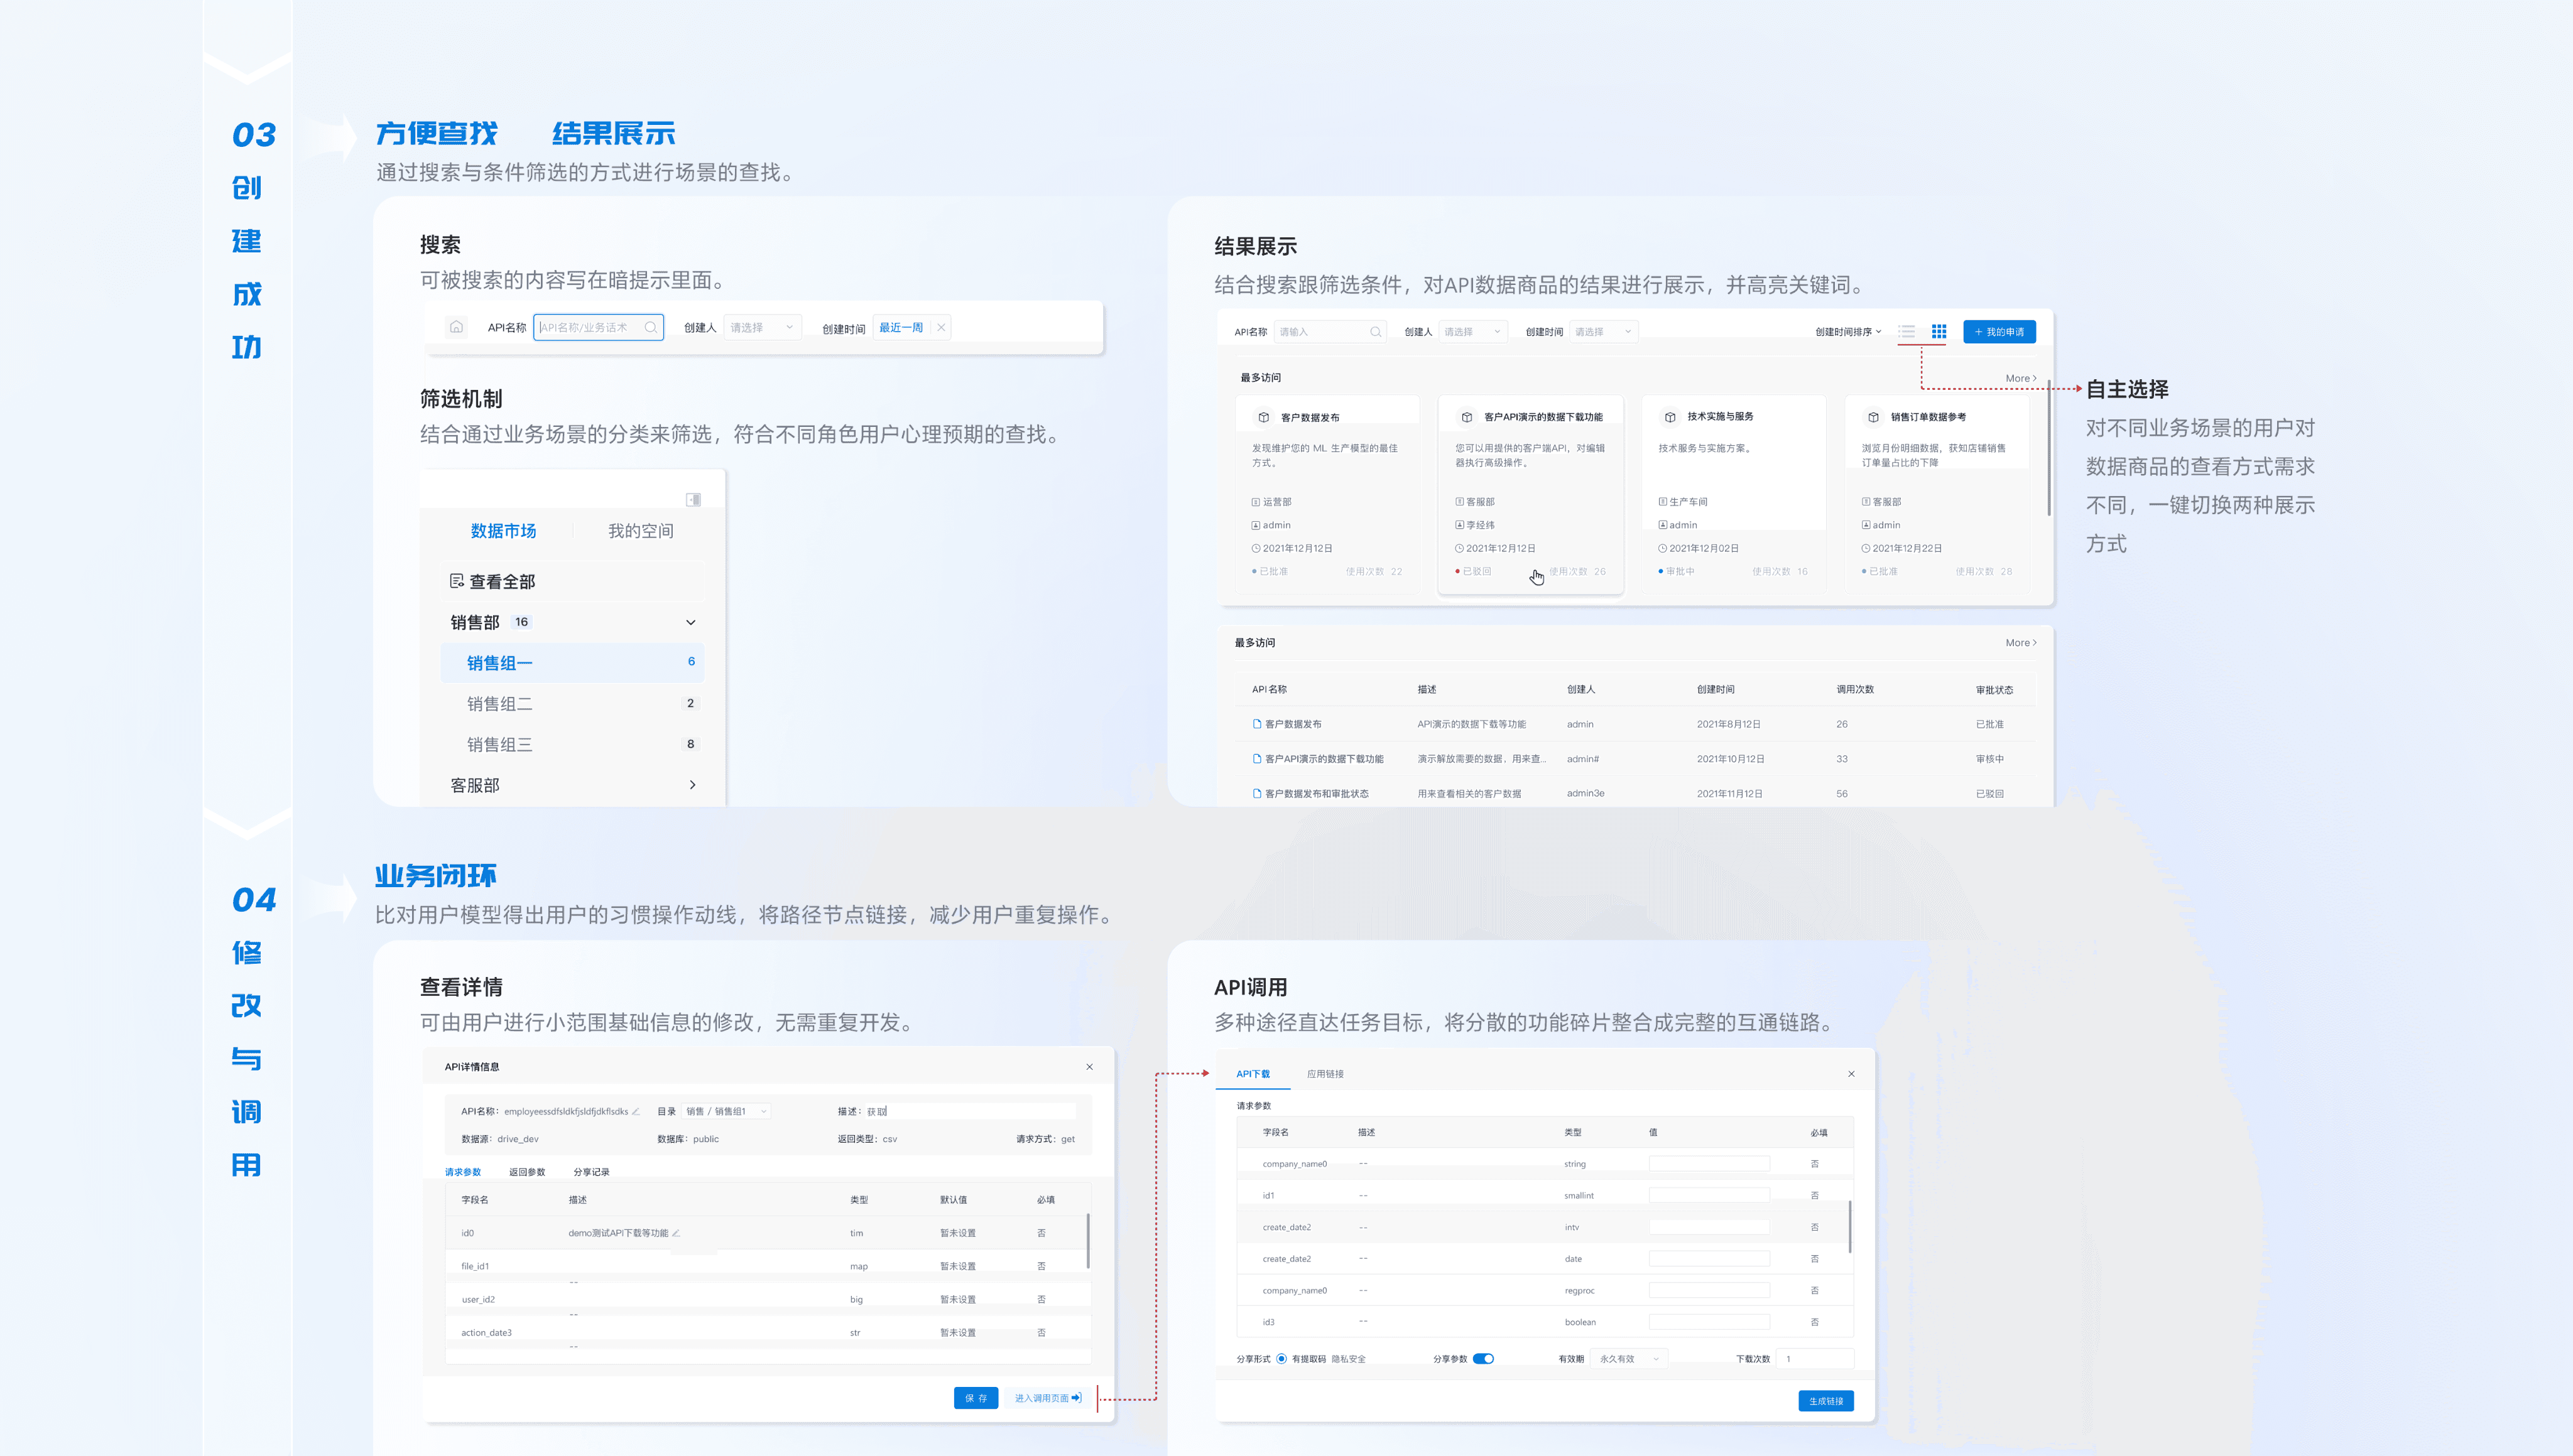Click cube icon on 销售订单数据参考 card
Screen dimensions: 2573x1456
1873,417
